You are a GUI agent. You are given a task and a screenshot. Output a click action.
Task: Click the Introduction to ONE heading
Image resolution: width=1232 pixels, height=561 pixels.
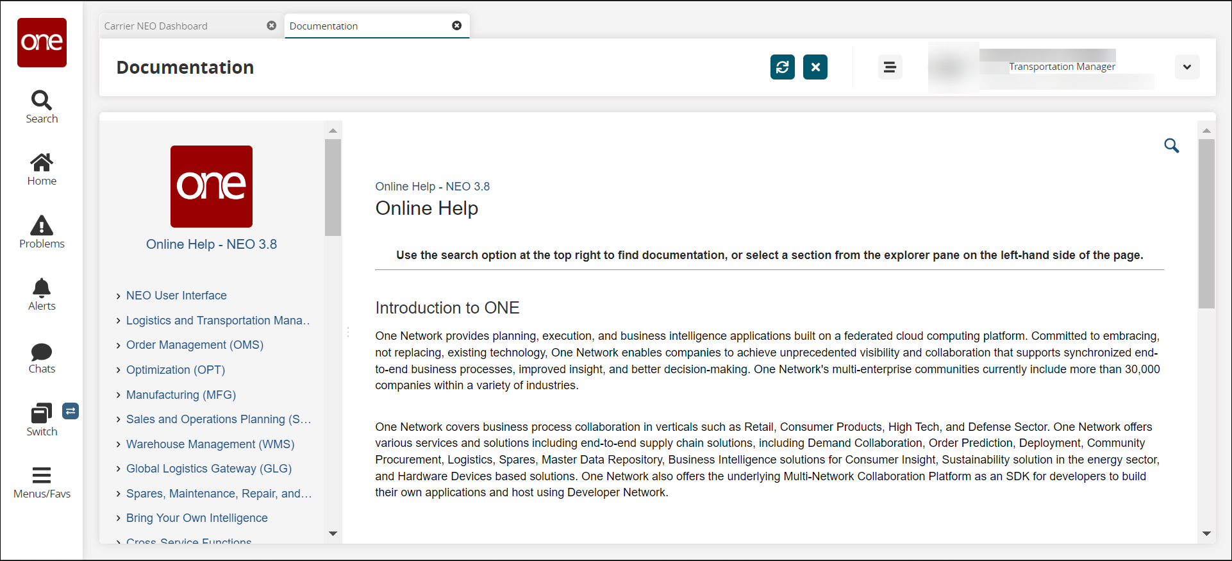coord(447,308)
